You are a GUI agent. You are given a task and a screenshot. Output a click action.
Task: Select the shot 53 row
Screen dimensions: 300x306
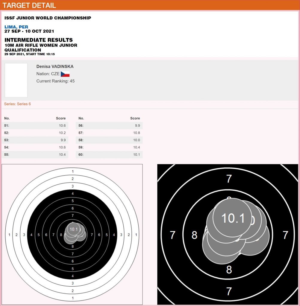point(35,140)
